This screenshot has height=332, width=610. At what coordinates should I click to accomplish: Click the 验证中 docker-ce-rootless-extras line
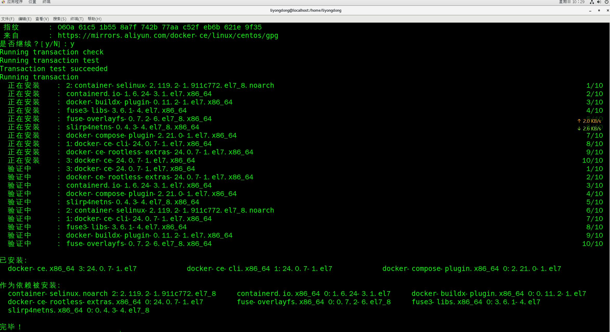[x=305, y=177]
